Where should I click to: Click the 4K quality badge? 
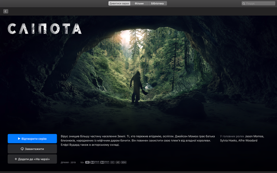pyautogui.click(x=87, y=163)
